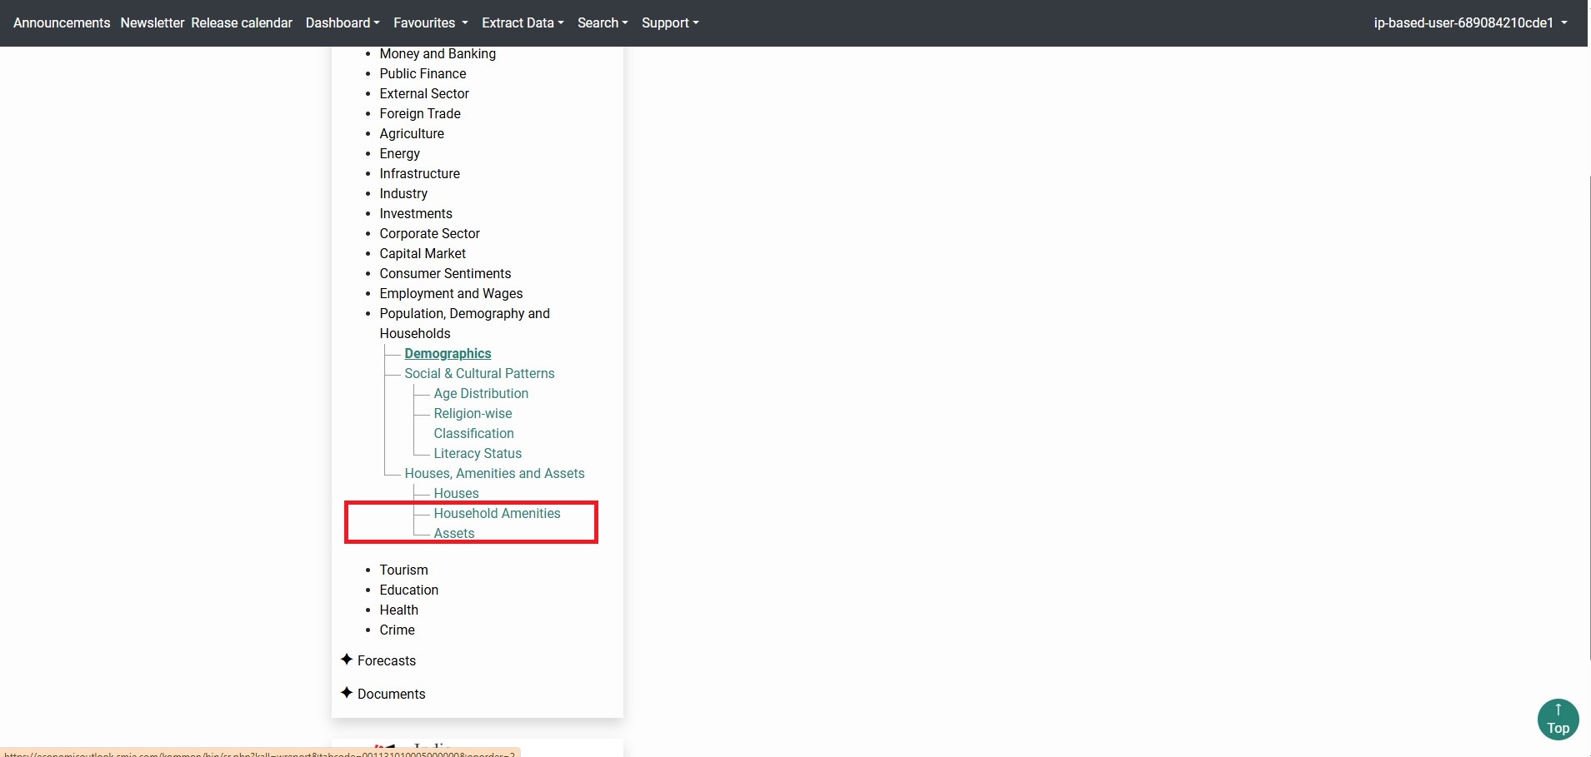Expand the Documents section
The width and height of the screenshot is (1591, 757).
click(391, 694)
